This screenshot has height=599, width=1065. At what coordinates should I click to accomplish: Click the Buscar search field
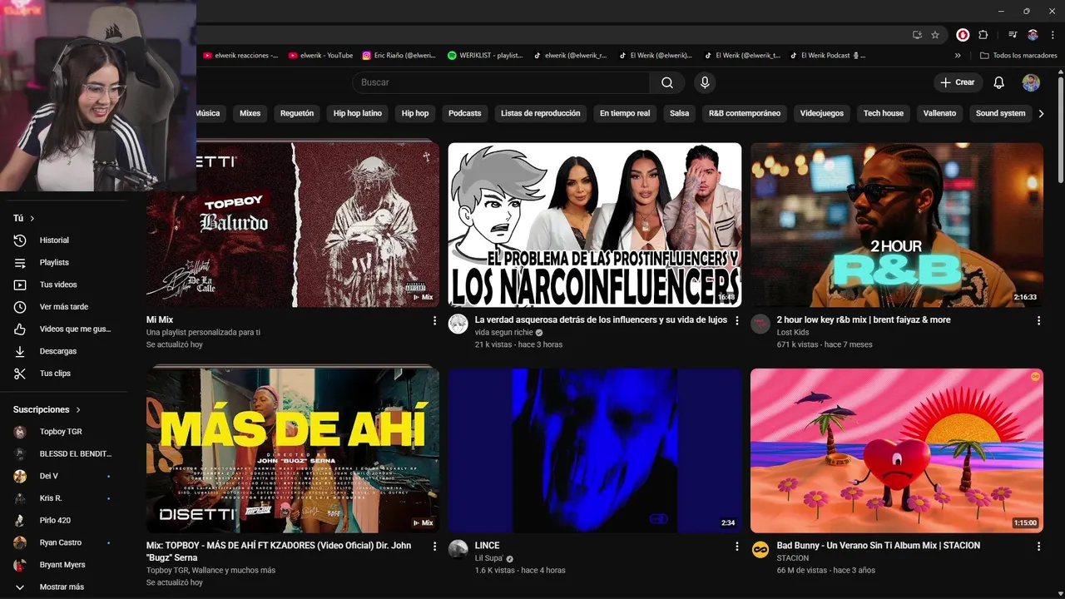[501, 82]
